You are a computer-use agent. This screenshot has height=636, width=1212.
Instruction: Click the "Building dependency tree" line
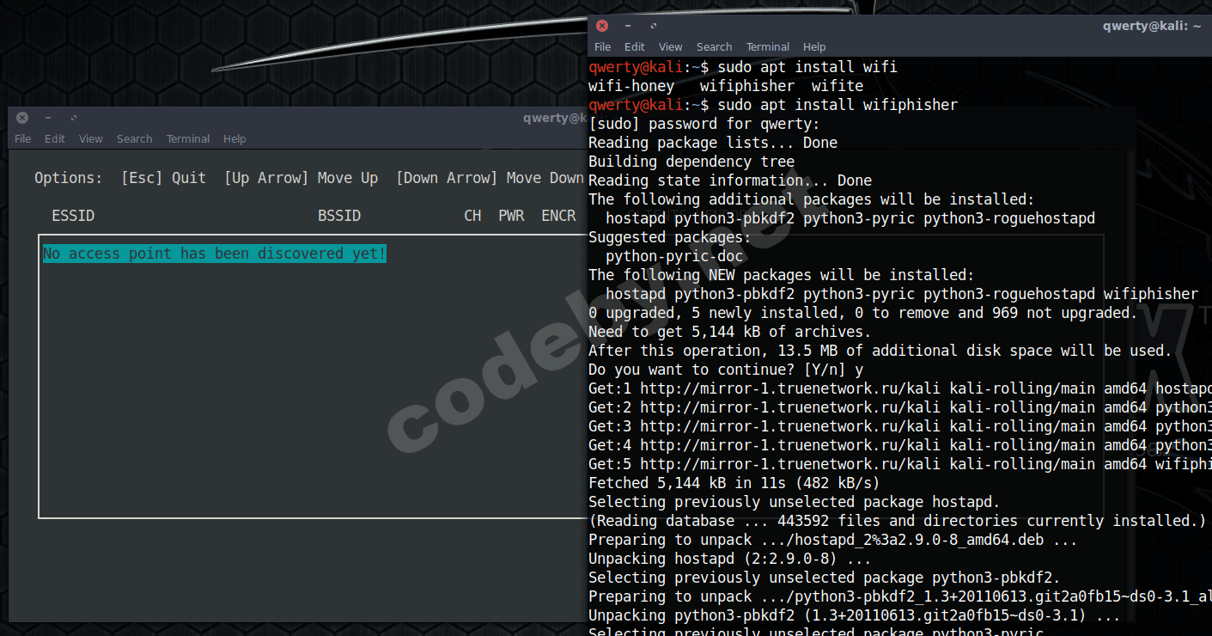click(x=691, y=162)
